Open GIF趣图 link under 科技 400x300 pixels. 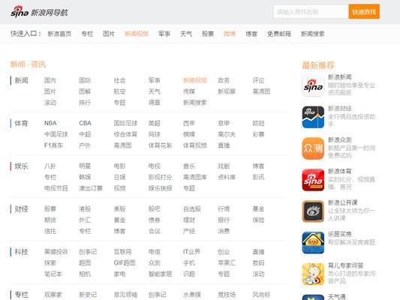point(125,262)
